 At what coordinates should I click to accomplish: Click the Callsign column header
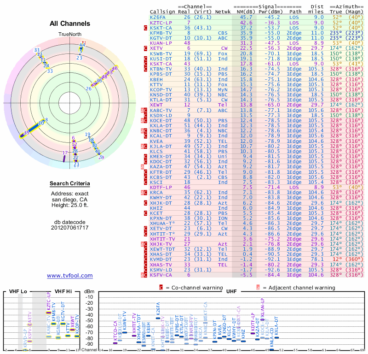coord(163,12)
